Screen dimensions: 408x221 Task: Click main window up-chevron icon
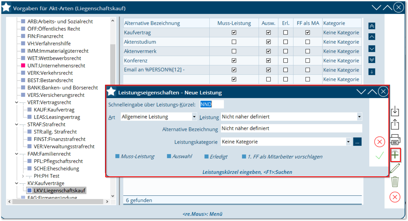pos(387,7)
